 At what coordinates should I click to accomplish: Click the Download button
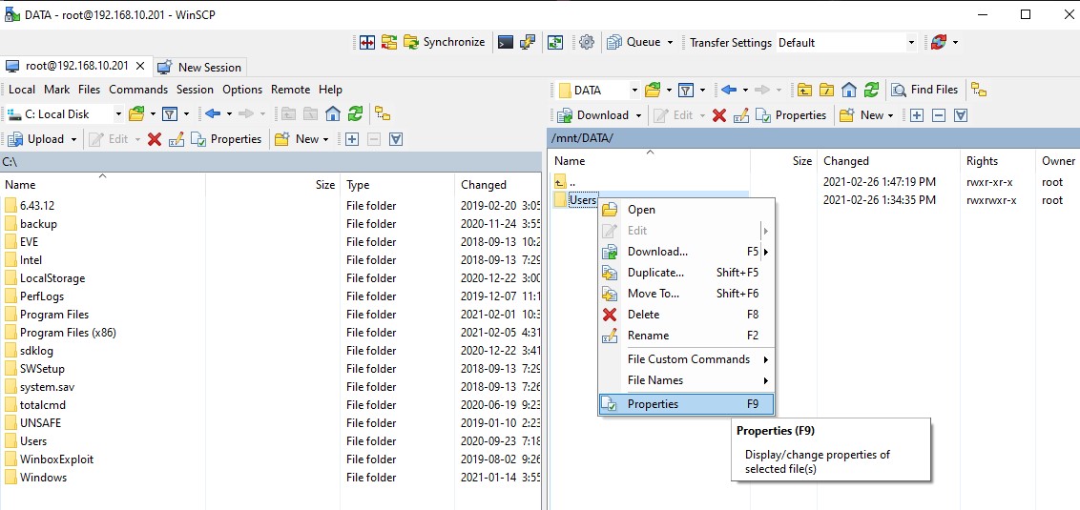point(593,115)
